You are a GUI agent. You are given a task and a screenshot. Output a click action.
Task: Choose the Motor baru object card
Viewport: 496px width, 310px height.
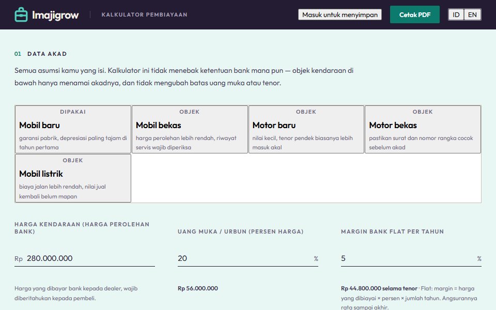tap(306, 129)
